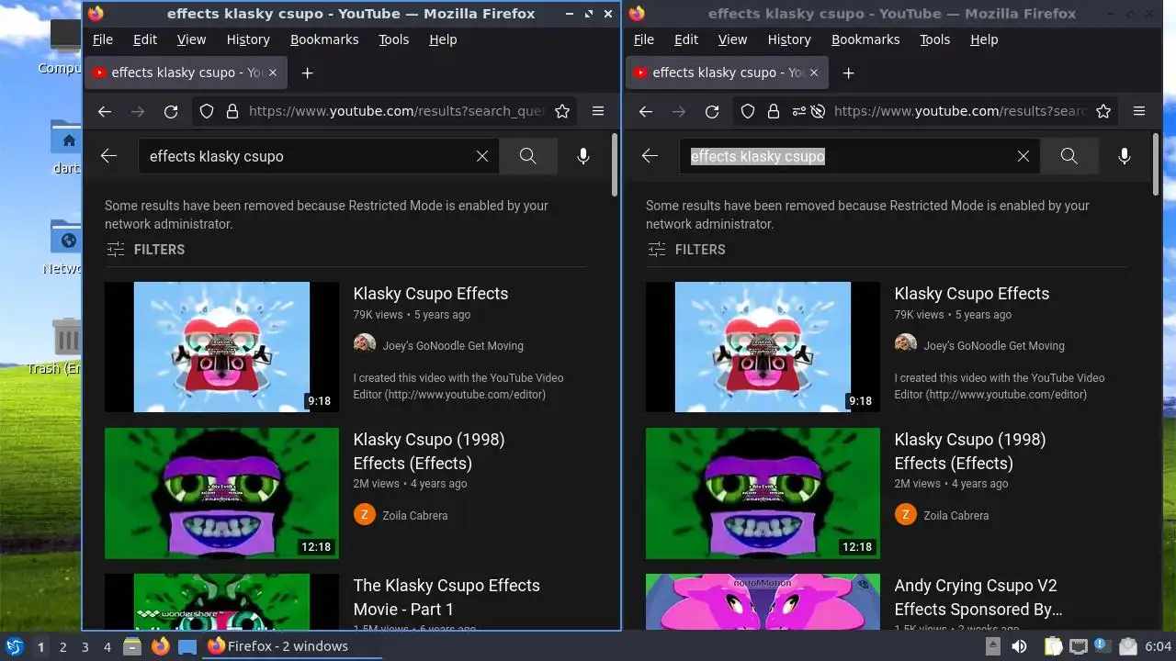Switch to workspace 2 in taskbar
The image size is (1176, 661).
[x=63, y=646]
